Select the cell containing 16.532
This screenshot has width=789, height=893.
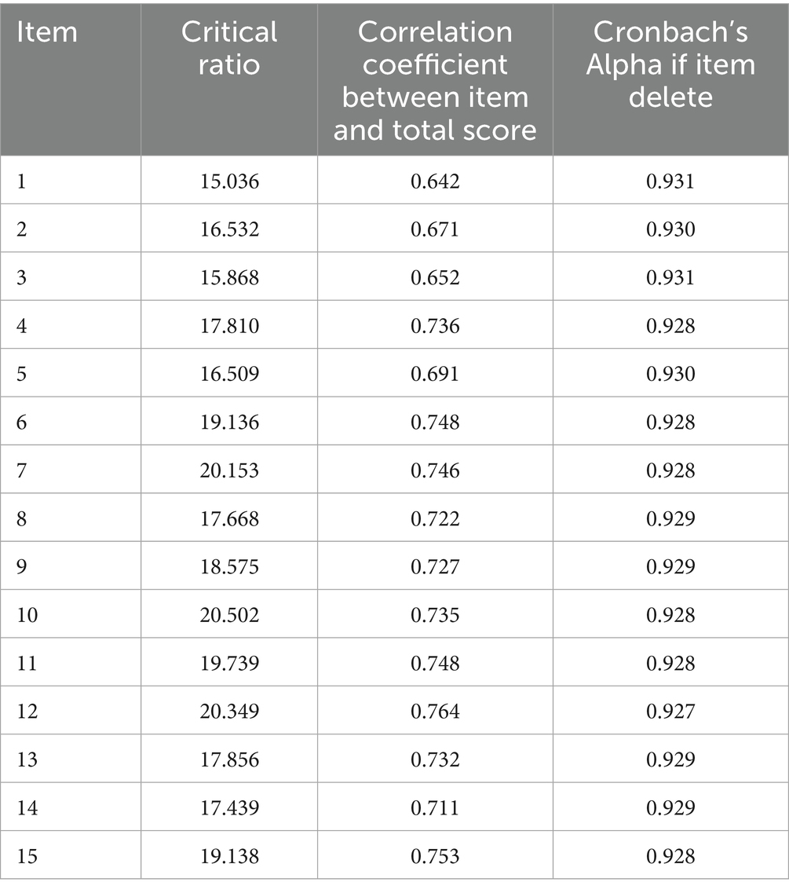click(229, 229)
